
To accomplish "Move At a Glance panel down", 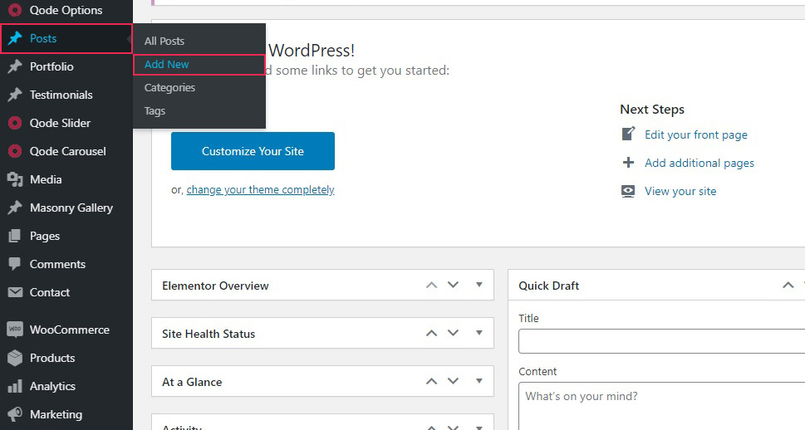I will click(453, 381).
